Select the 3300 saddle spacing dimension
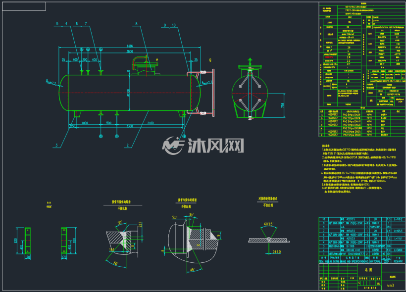Image resolution: width=406 pixels, height=292 pixels. [129, 126]
